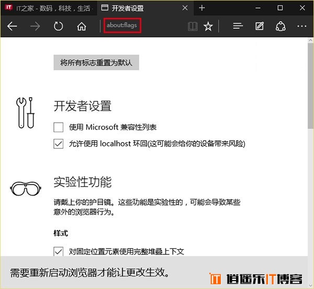Click the 实验性功能 heading
The image size is (314, 289).
click(x=83, y=182)
